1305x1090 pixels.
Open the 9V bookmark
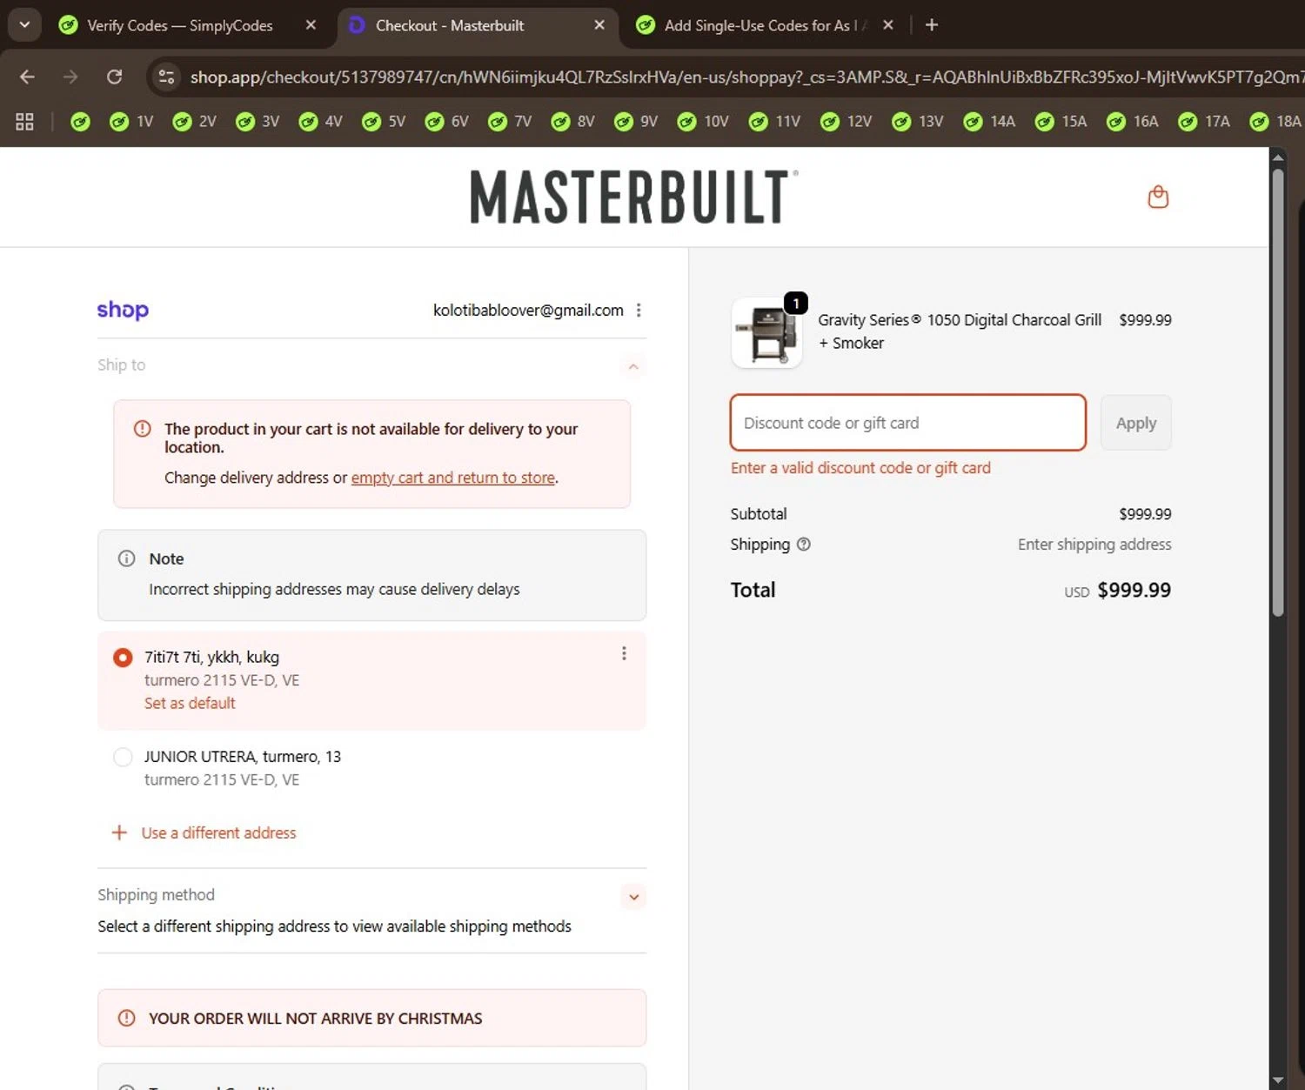click(x=636, y=122)
